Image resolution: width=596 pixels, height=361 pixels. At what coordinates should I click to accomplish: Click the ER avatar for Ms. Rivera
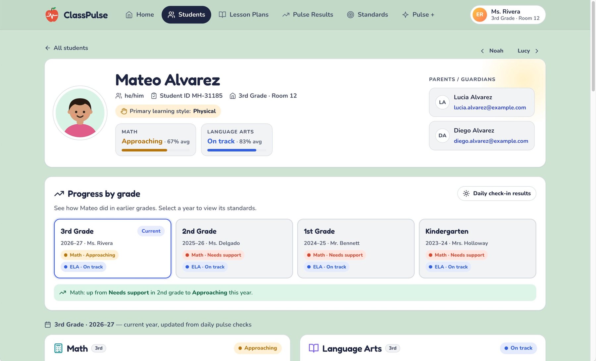pos(480,15)
